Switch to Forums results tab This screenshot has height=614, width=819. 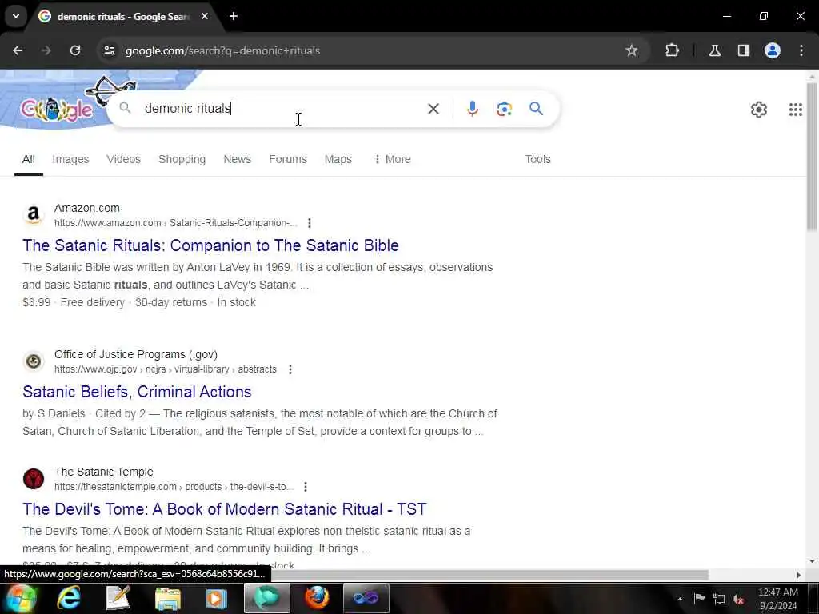[x=288, y=159]
